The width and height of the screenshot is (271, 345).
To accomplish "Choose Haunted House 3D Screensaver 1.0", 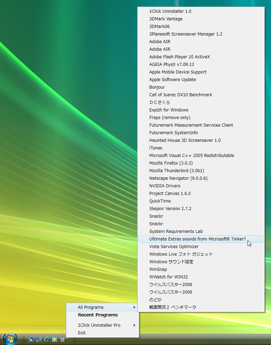I will 201,140.
